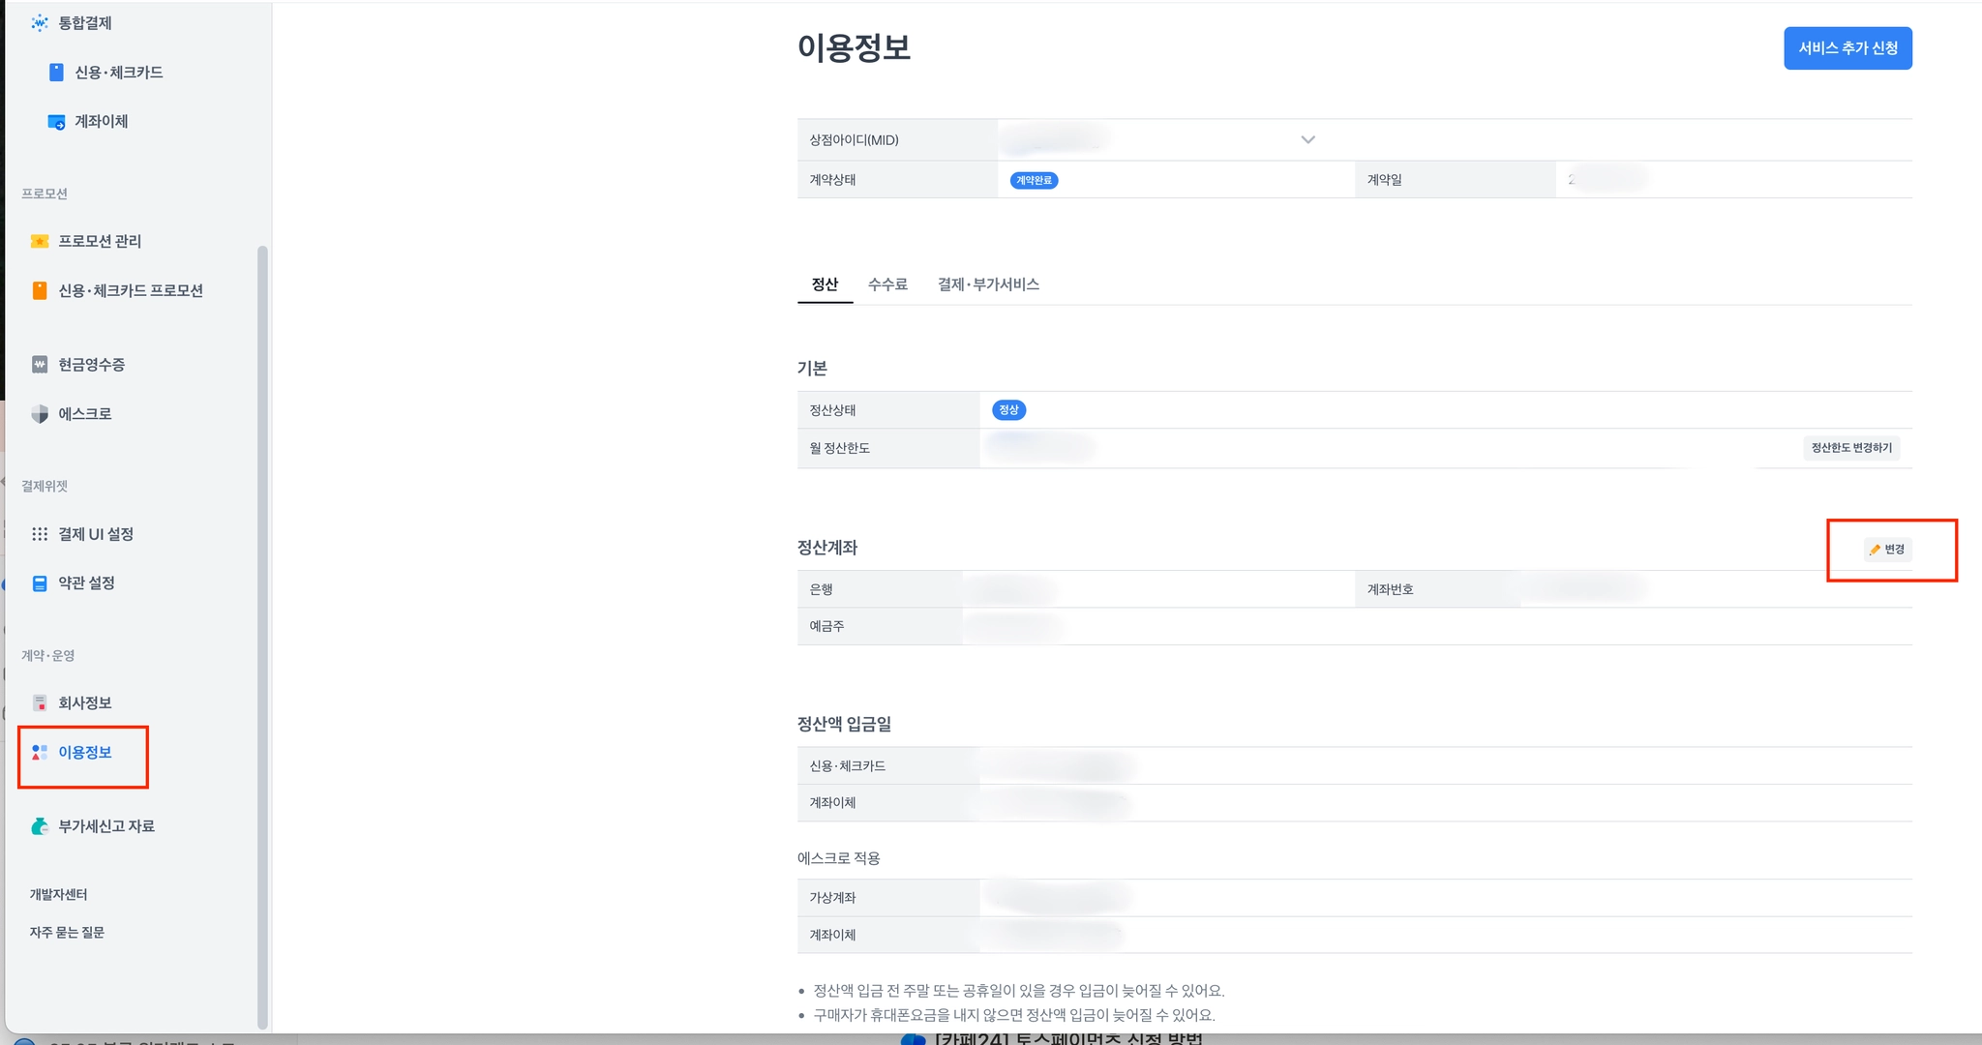Open the 개발자센터 link
The image size is (1982, 1045).
pyautogui.click(x=58, y=895)
